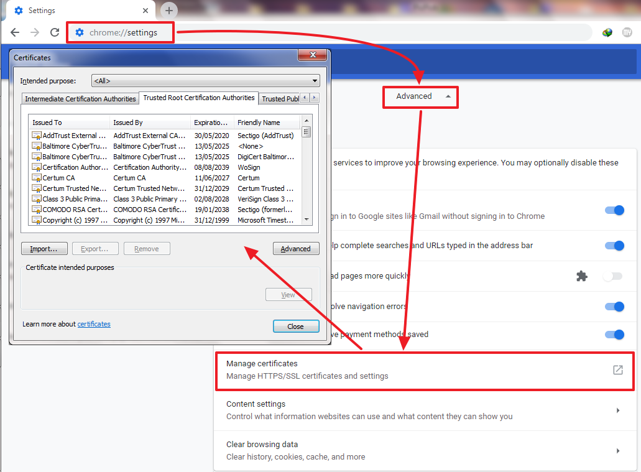Select Baltimore CyberTrust DigiCert Baltimore row
This screenshot has width=641, height=472.
point(164,157)
